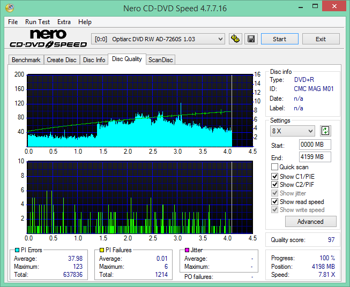Screen dimensions: 350x287
Task: Toggle Show C1/PIE checkbox
Action: (x=274, y=176)
